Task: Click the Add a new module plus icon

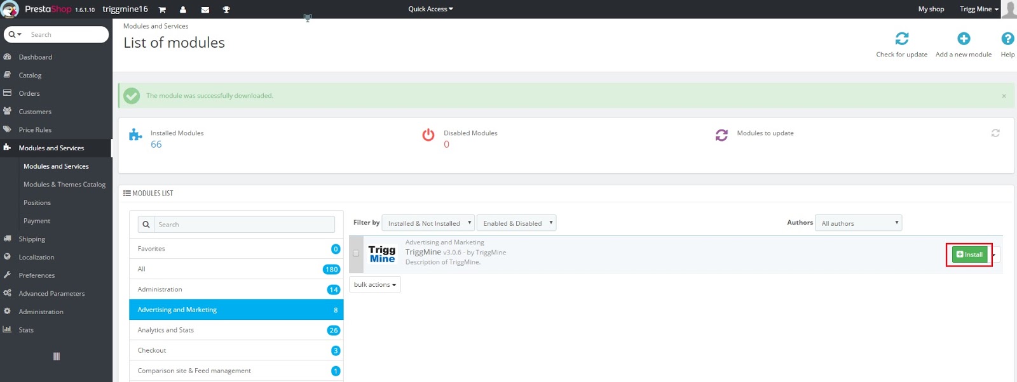Action: pos(964,39)
